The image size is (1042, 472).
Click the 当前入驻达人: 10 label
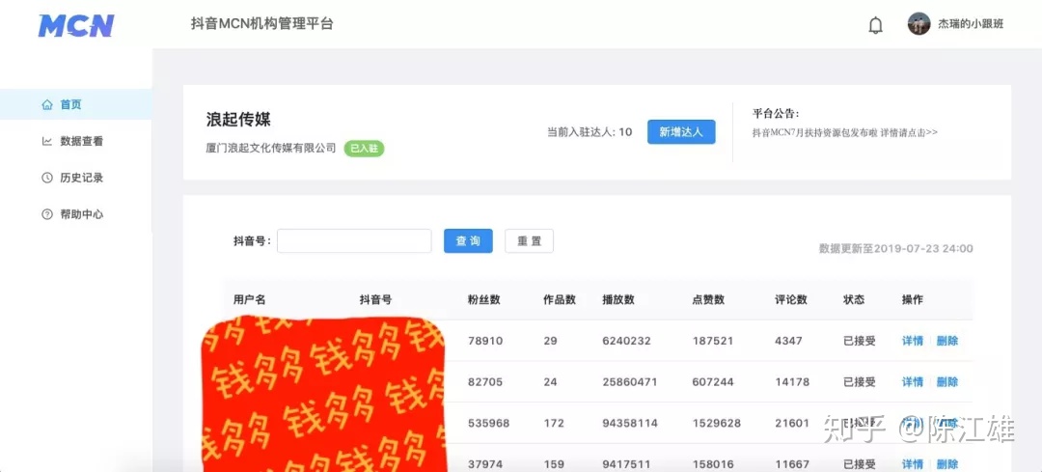(590, 131)
